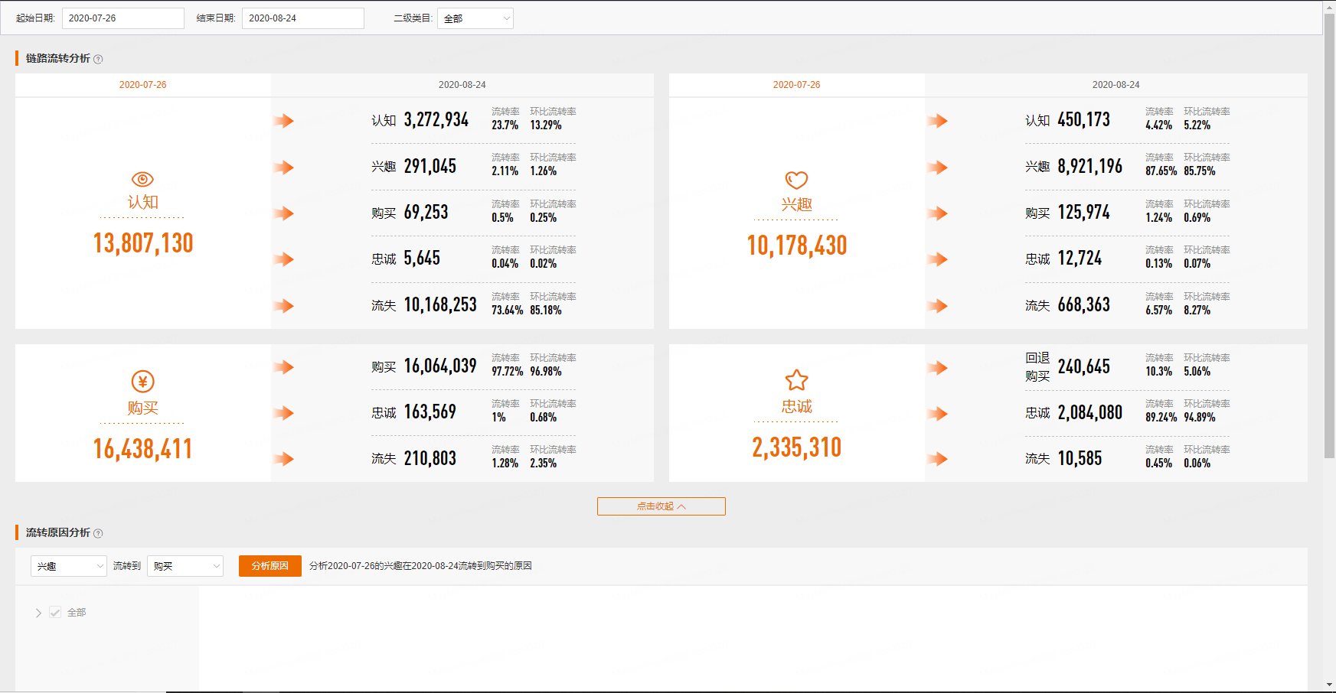Click the vertical scrollbar thumb
Viewport: 1336px width, 693px height.
click(1329, 229)
